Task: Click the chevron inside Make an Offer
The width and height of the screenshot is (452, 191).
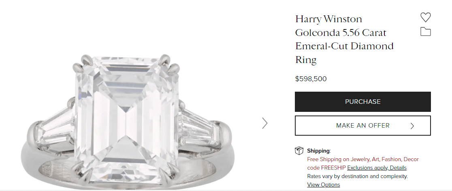Action: click(x=412, y=126)
